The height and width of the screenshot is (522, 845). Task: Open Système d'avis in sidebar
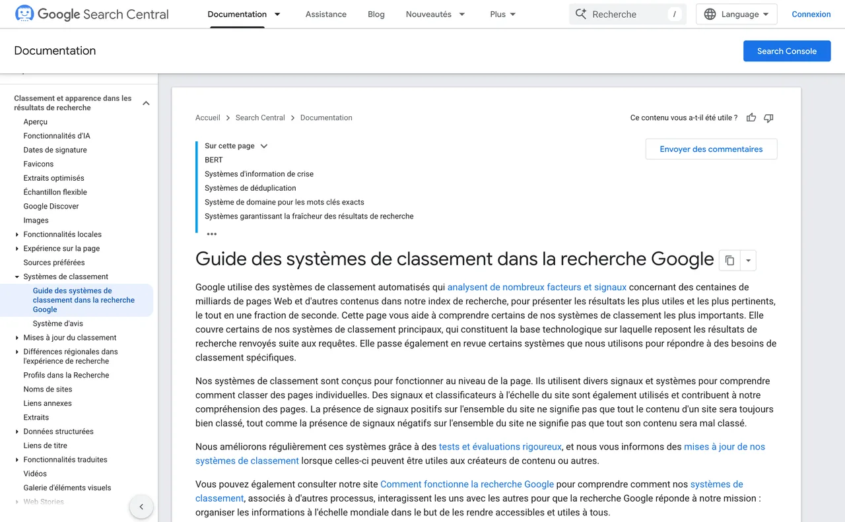[x=58, y=323]
